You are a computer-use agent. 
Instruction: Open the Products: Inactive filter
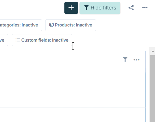point(71,25)
